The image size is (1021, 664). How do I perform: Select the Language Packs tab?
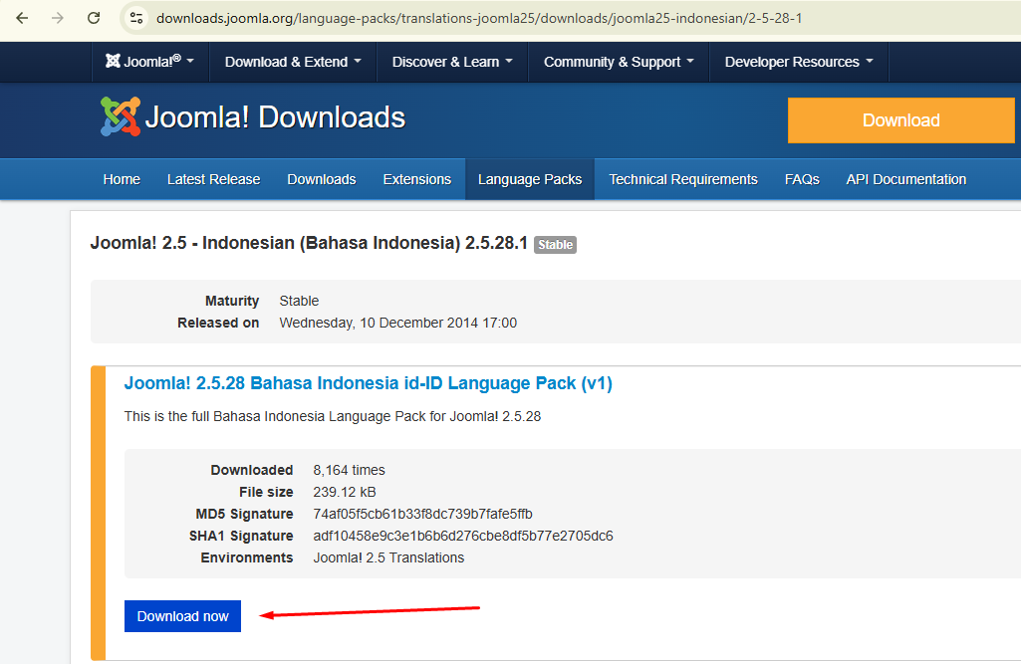click(x=529, y=179)
